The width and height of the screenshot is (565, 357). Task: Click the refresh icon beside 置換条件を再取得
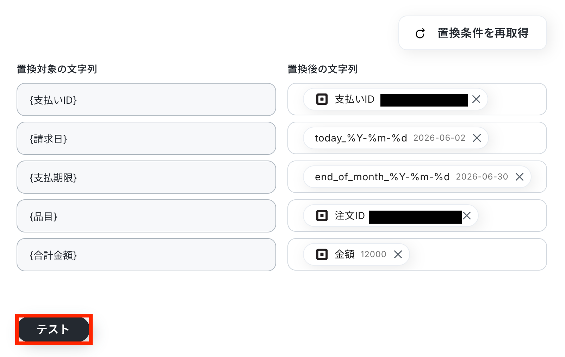420,34
